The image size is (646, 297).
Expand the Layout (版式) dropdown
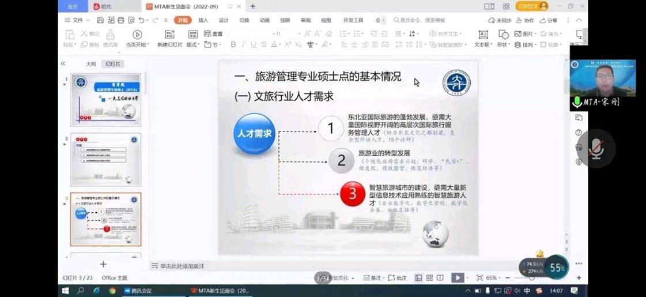pyautogui.click(x=192, y=44)
